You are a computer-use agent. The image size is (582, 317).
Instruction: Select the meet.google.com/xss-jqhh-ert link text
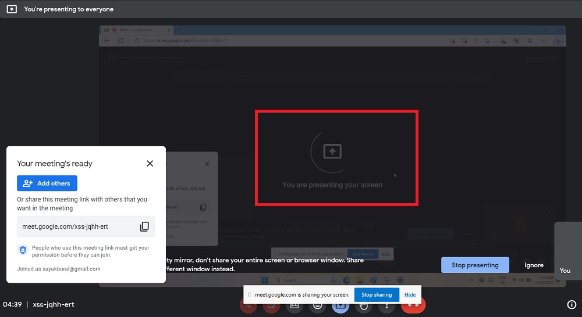pyautogui.click(x=65, y=226)
